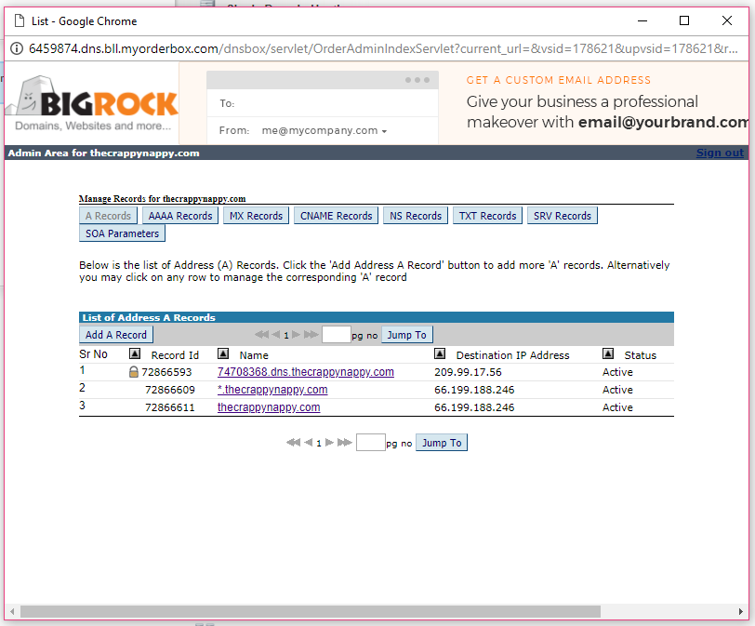This screenshot has width=755, height=626.
Task: Go to last page in bottom pager
Action: [x=344, y=442]
